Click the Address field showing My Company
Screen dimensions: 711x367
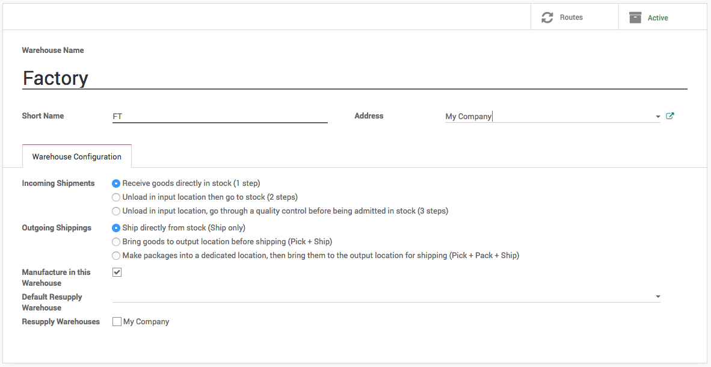[547, 116]
